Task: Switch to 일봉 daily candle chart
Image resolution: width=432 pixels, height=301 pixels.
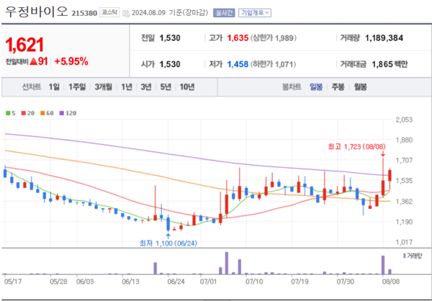Action: coord(316,87)
